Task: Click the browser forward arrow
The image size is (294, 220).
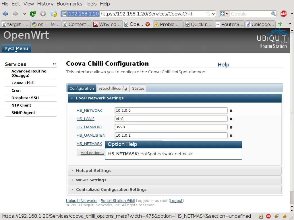Action: pyautogui.click(x=16, y=14)
